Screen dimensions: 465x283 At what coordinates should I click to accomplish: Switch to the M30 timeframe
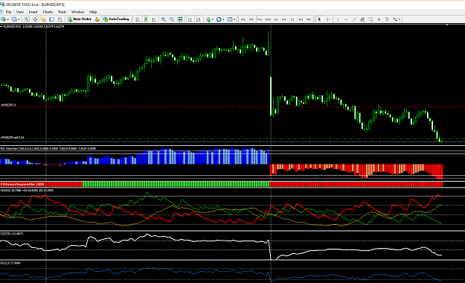(268, 19)
